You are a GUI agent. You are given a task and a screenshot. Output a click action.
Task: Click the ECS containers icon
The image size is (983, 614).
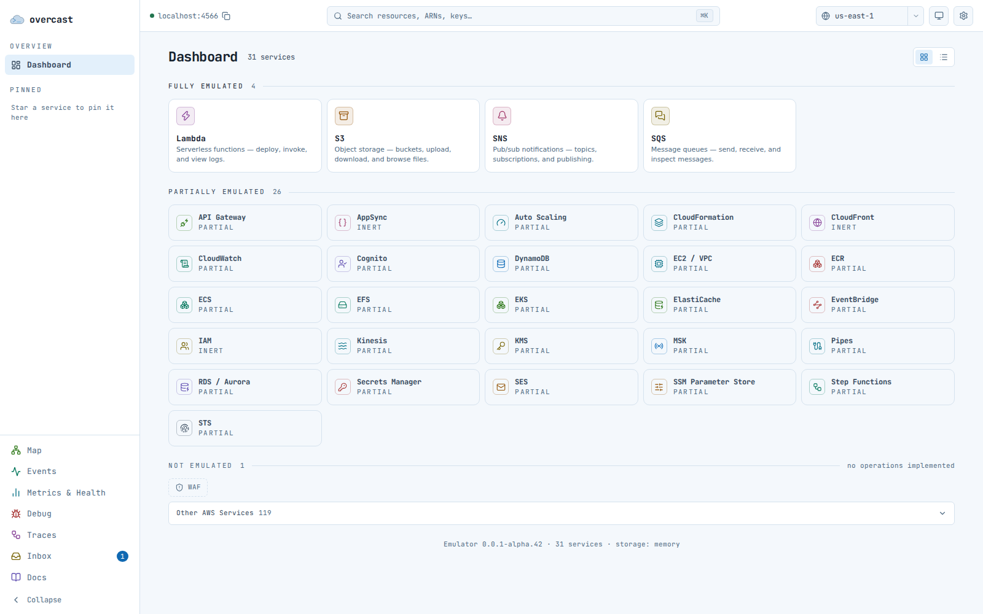(x=184, y=305)
